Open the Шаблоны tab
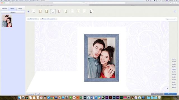179x100 pixels. pyautogui.click(x=4, y=9)
